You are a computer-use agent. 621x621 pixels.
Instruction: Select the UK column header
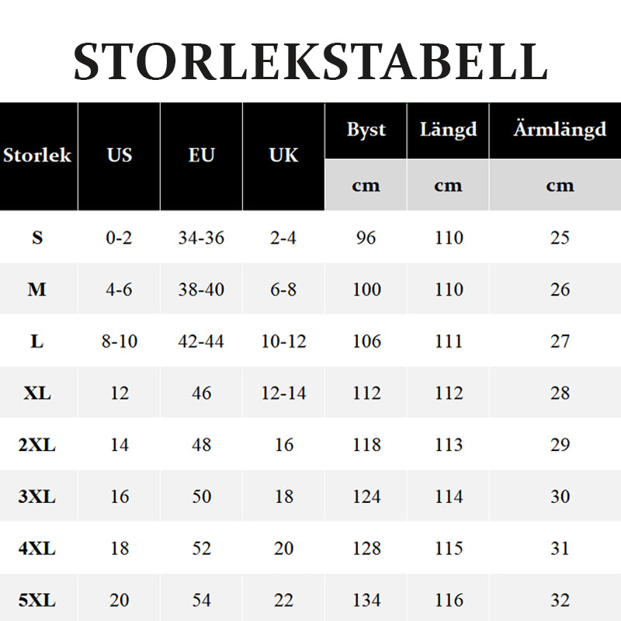(283, 154)
